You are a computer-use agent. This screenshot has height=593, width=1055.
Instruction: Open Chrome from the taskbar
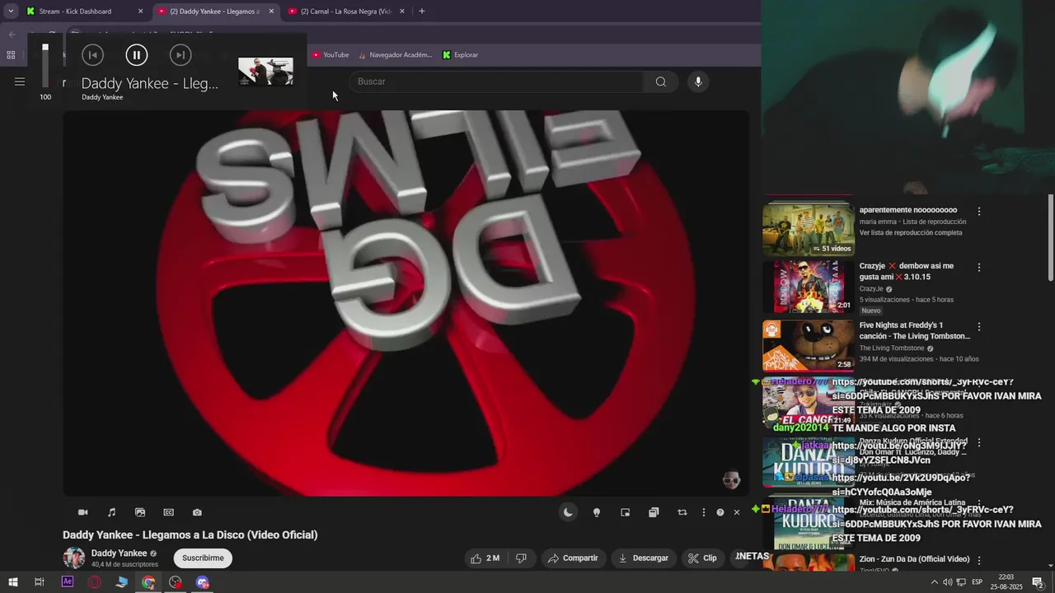148,582
